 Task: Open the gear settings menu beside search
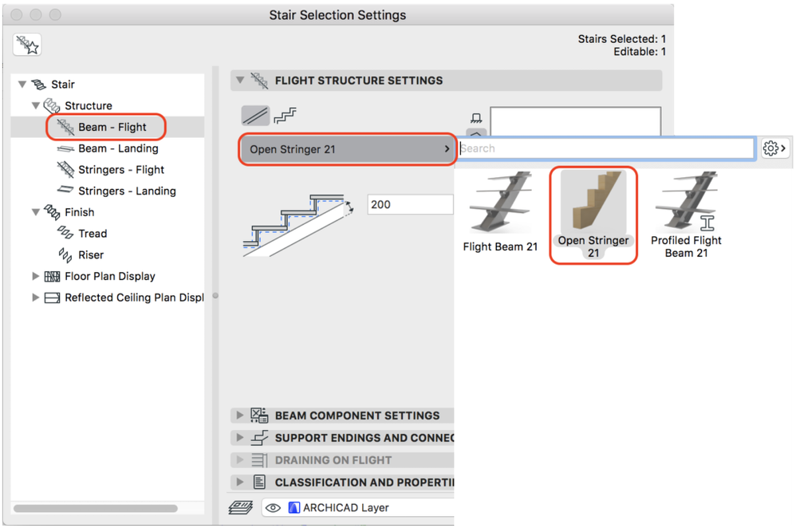pyautogui.click(x=774, y=148)
